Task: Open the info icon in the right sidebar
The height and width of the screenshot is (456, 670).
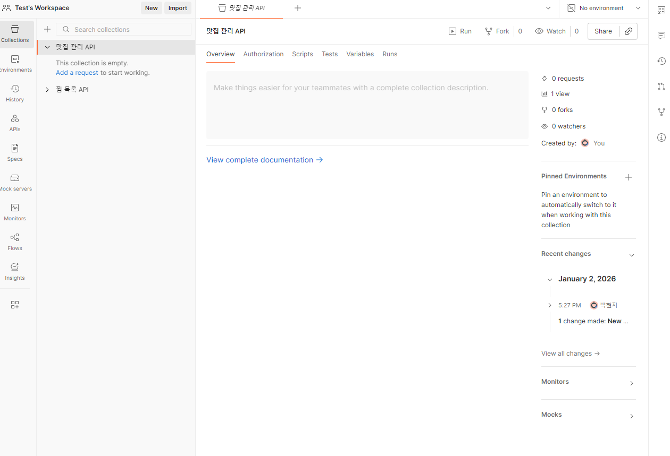Action: point(661,137)
